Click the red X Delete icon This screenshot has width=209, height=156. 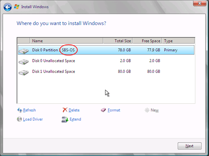tap(65, 110)
